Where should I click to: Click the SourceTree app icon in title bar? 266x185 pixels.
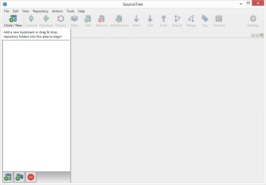click(5, 4)
